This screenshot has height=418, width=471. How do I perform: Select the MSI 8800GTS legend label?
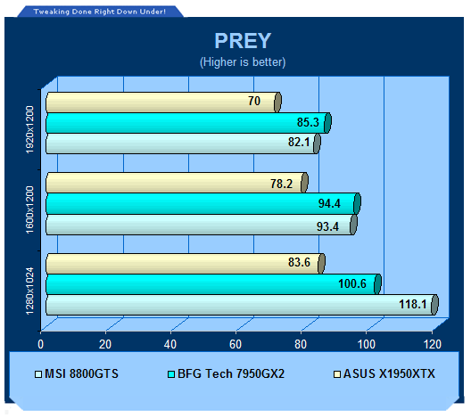tap(81, 374)
